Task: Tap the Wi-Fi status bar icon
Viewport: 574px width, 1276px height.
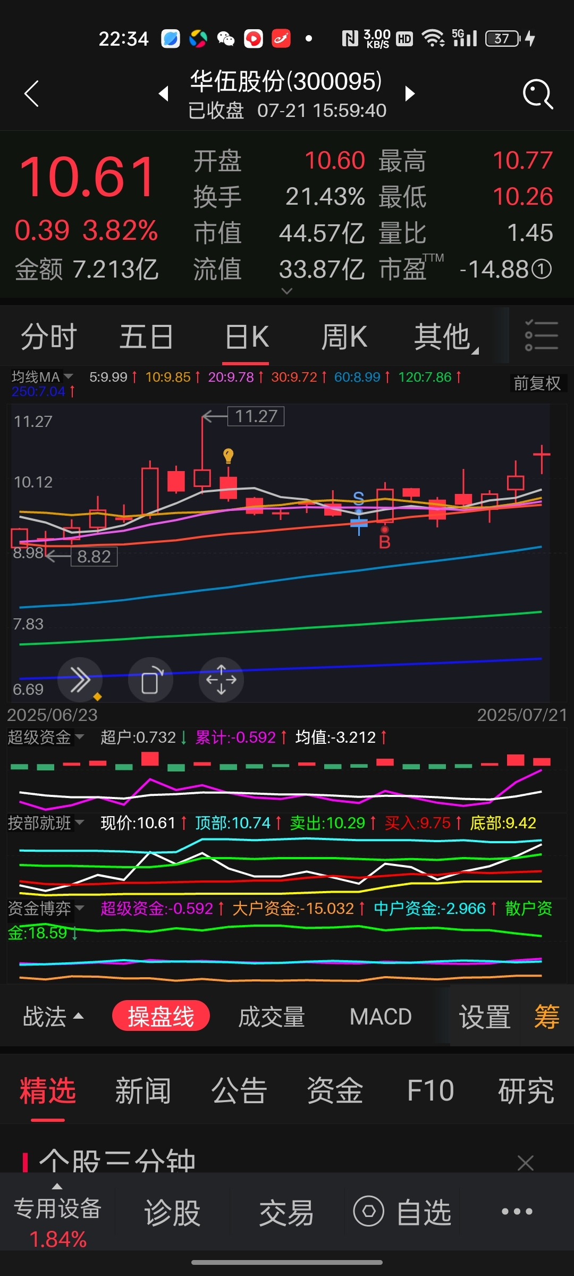Action: (x=433, y=38)
